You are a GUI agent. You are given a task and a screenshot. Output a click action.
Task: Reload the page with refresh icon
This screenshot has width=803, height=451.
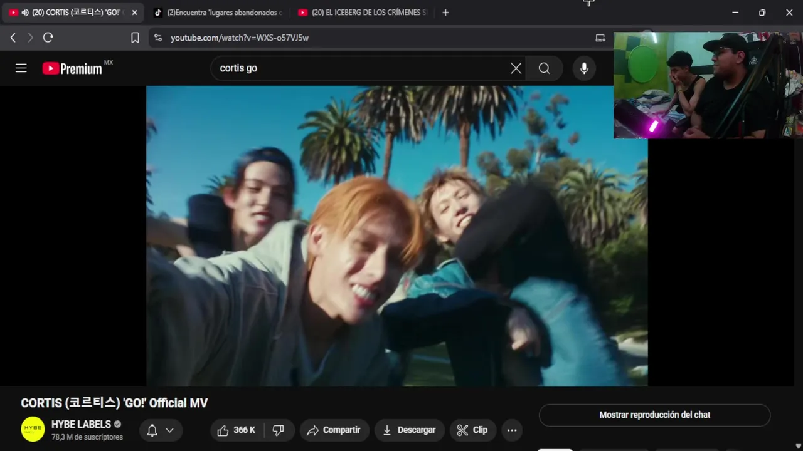pos(48,38)
